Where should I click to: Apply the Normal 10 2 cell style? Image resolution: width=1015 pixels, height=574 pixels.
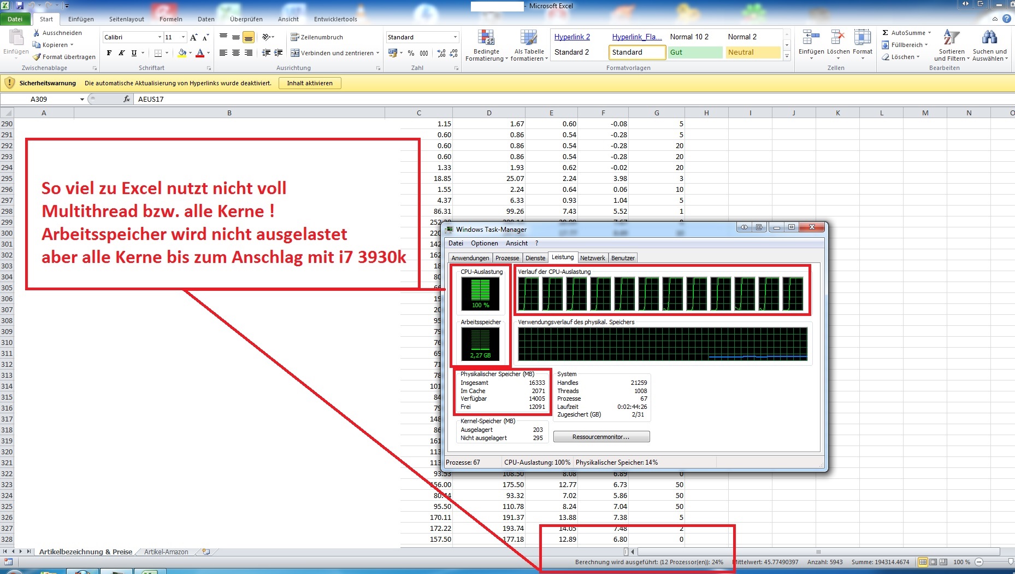pyautogui.click(x=695, y=37)
